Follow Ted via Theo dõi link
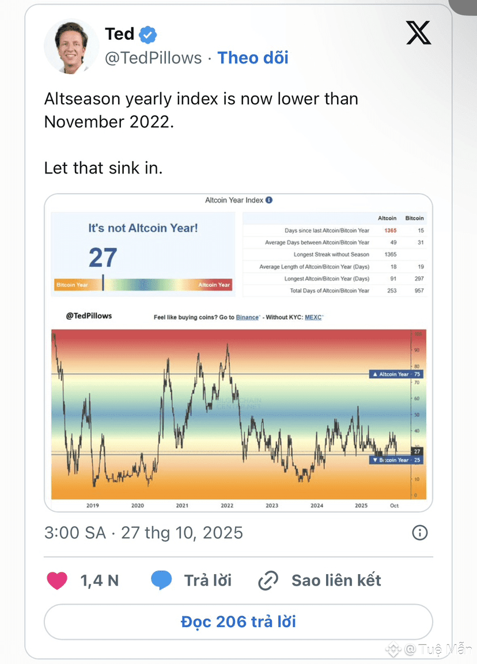This screenshot has width=477, height=664. tap(253, 58)
